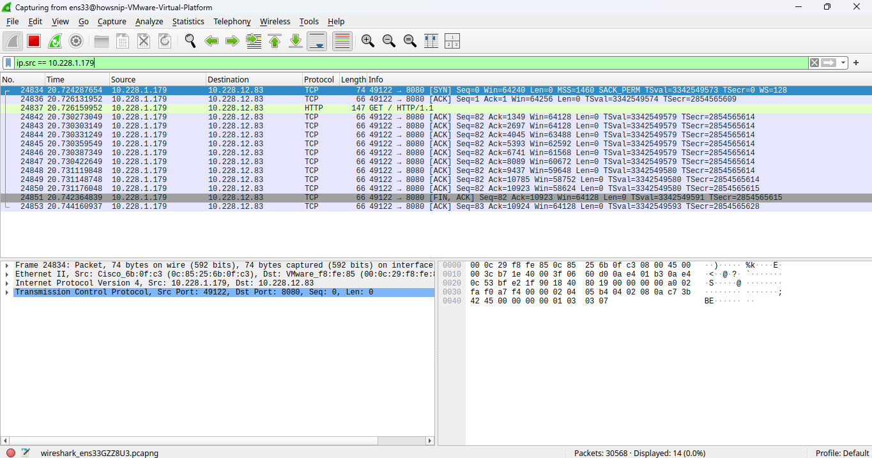This screenshot has width=872, height=458.
Task: Toggle packet list coloring rules
Action: (x=342, y=41)
